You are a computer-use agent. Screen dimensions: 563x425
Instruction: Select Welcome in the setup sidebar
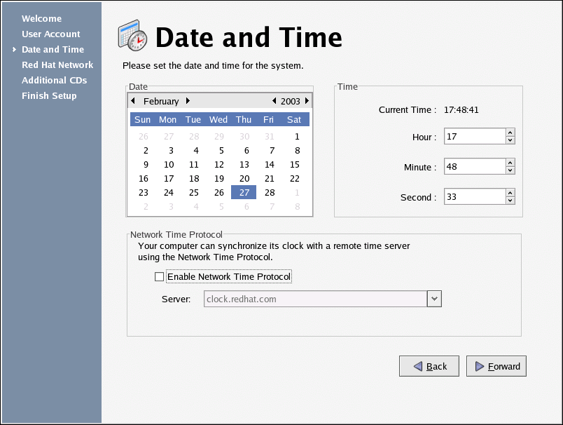click(x=41, y=18)
